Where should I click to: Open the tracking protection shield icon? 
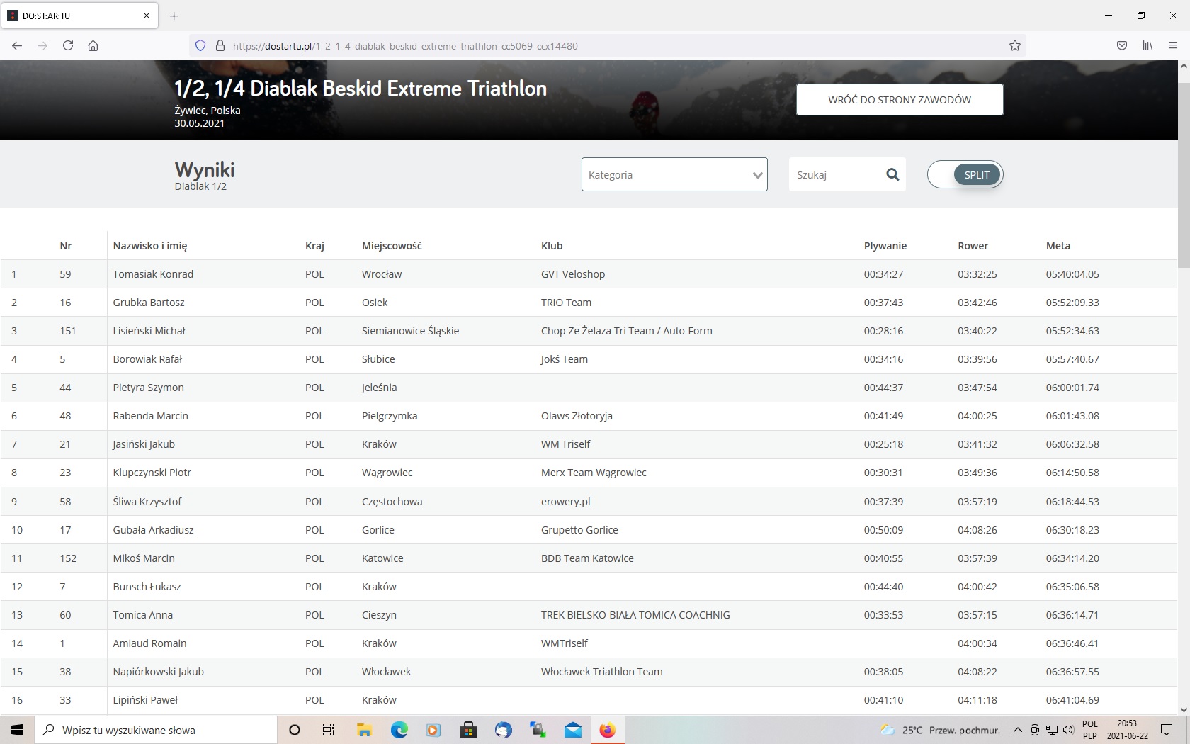(x=200, y=45)
